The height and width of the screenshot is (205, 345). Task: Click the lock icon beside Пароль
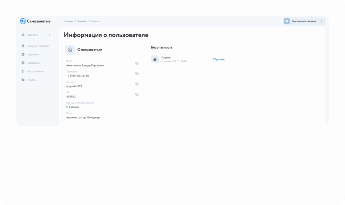pos(155,59)
